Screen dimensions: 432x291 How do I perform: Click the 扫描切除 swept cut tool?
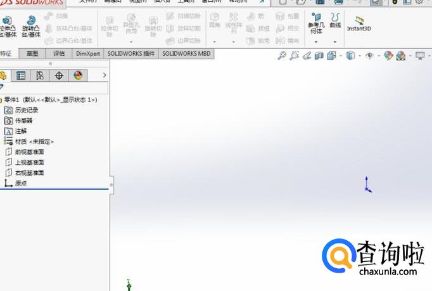183,16
